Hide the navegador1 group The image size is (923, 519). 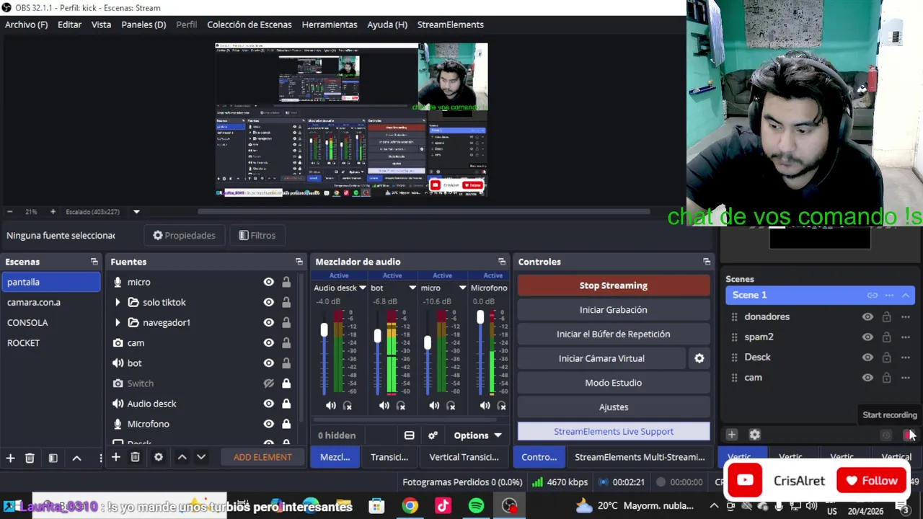(x=268, y=322)
